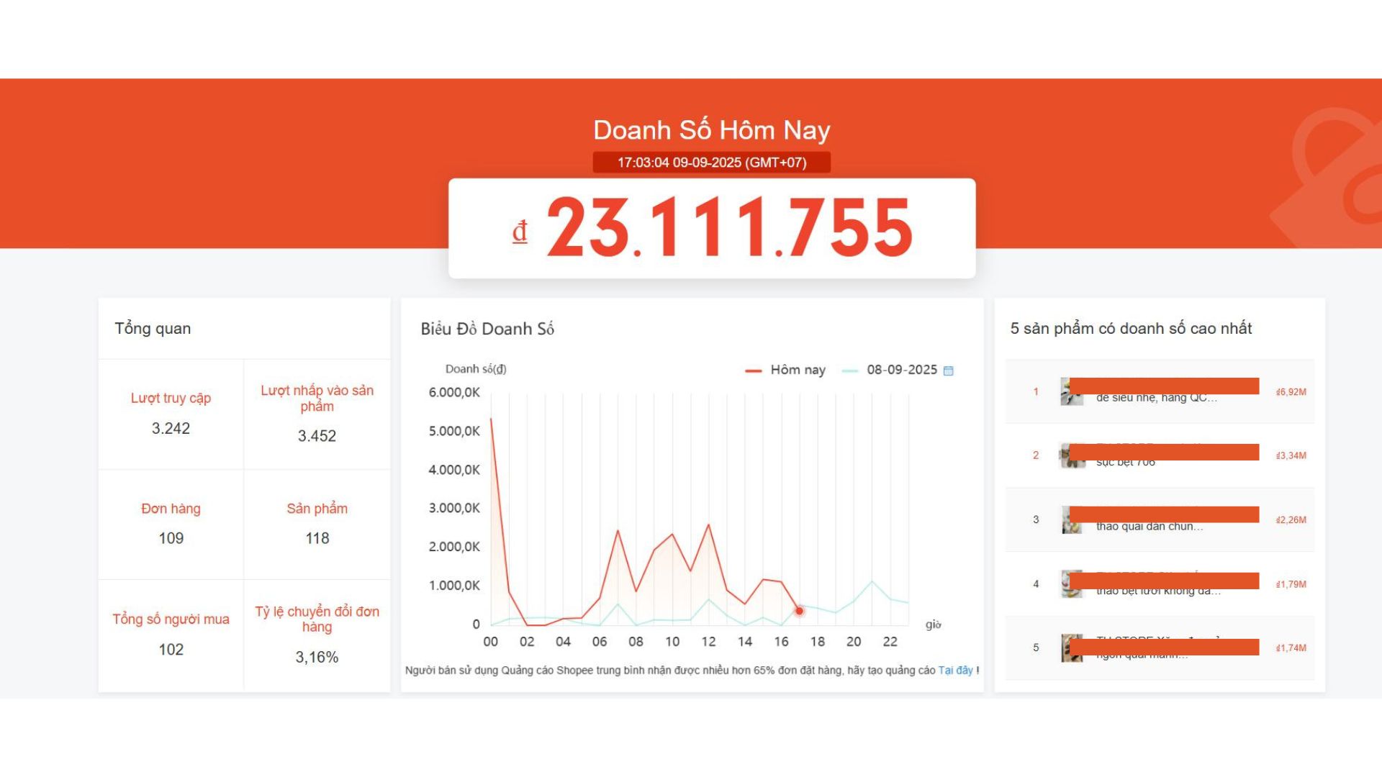Click the đ currency symbol beside total
Image resolution: width=1382 pixels, height=777 pixels.
click(x=520, y=232)
